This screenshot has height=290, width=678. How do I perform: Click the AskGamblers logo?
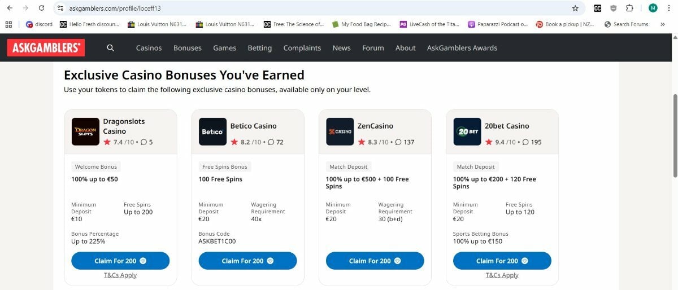(x=46, y=48)
